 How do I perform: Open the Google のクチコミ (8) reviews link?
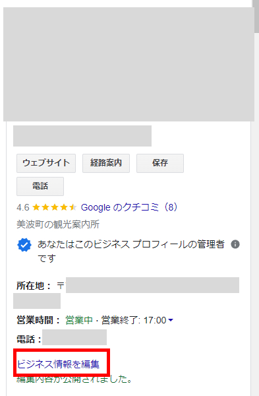point(129,207)
